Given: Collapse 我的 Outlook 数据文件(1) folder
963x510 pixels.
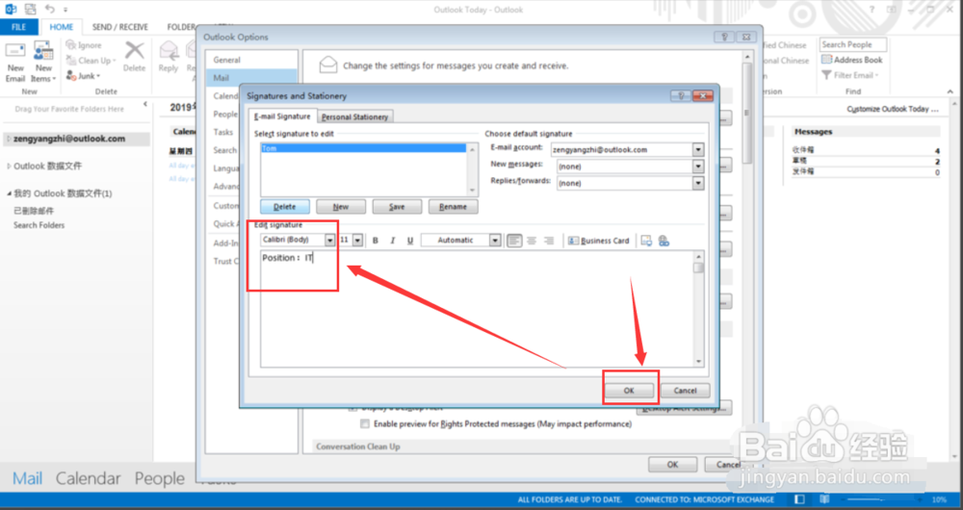Looking at the screenshot, I should click(9, 193).
